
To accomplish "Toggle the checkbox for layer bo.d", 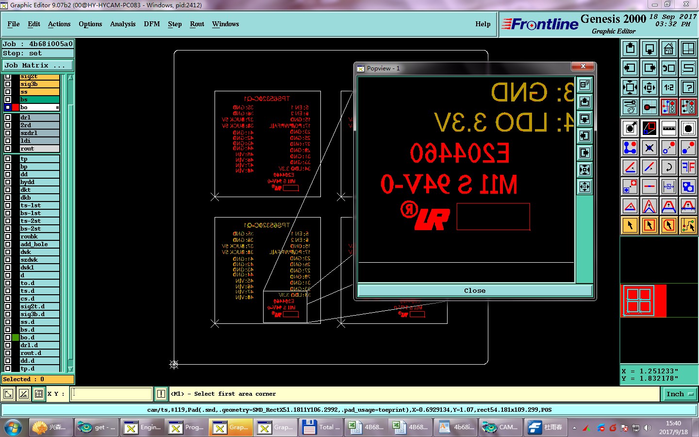I will click(x=7, y=337).
